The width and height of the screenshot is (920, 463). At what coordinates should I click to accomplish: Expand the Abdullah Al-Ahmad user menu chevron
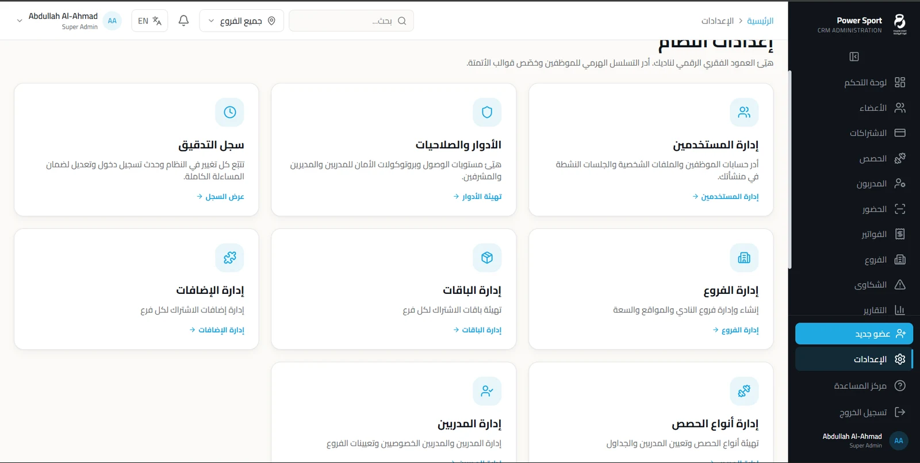tap(20, 21)
